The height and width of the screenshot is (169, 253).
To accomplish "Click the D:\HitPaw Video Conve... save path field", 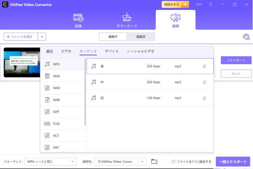I will pyautogui.click(x=116, y=161).
